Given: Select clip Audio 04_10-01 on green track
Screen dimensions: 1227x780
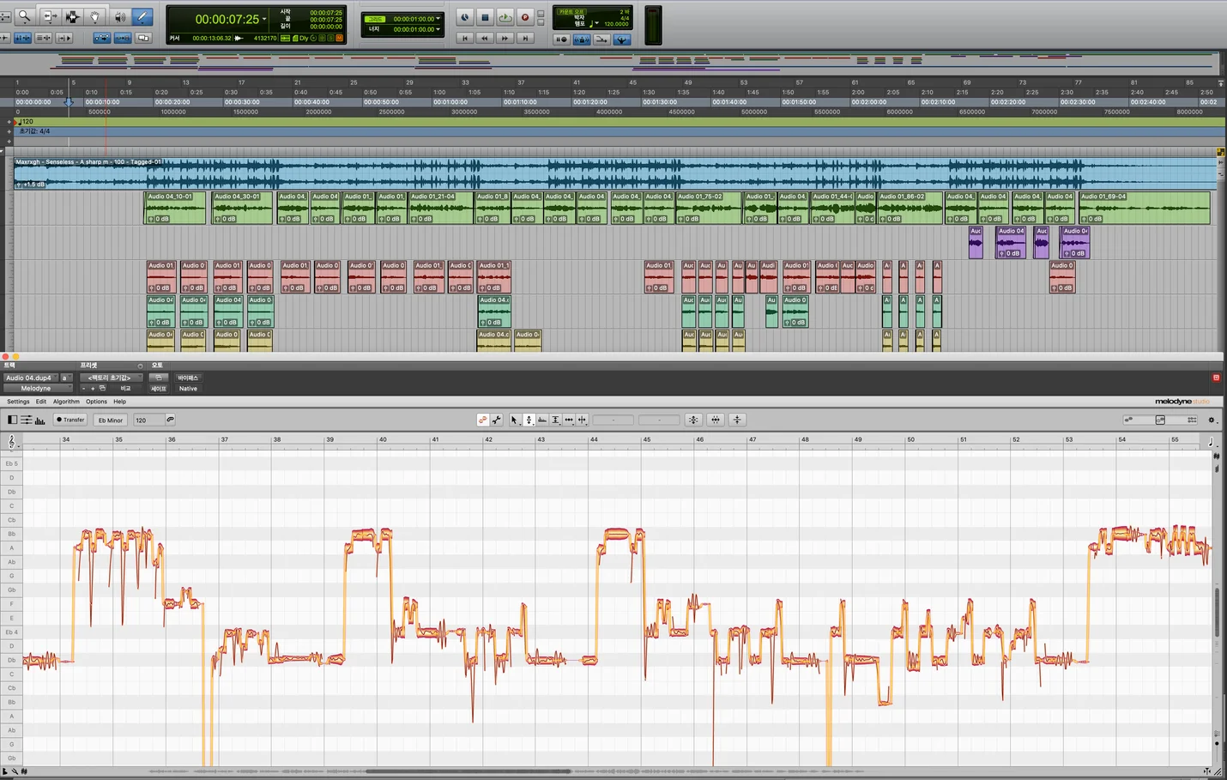Looking at the screenshot, I should (175, 208).
